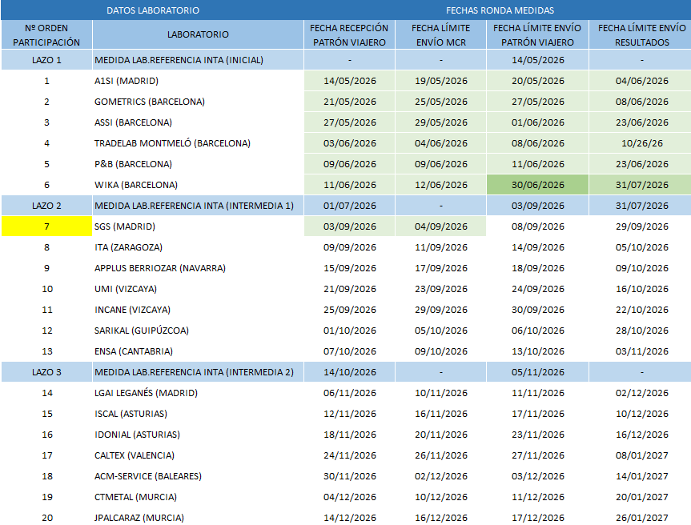Click results date 22/10/2026 for INCANE

tap(641, 310)
